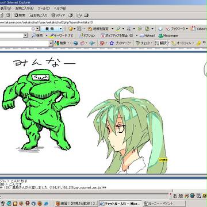Click the Google 検索 button on third toolbar
Screen dimensions: 207x207
coord(60,43)
